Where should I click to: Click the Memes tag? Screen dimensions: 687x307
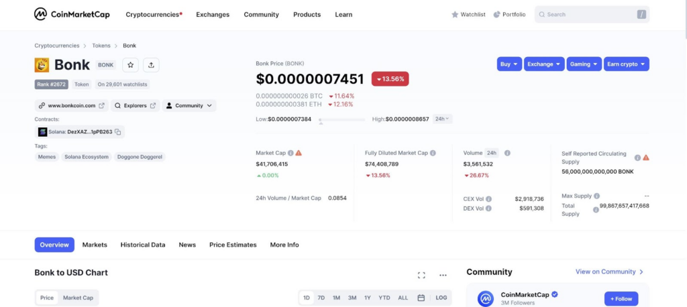pos(47,157)
